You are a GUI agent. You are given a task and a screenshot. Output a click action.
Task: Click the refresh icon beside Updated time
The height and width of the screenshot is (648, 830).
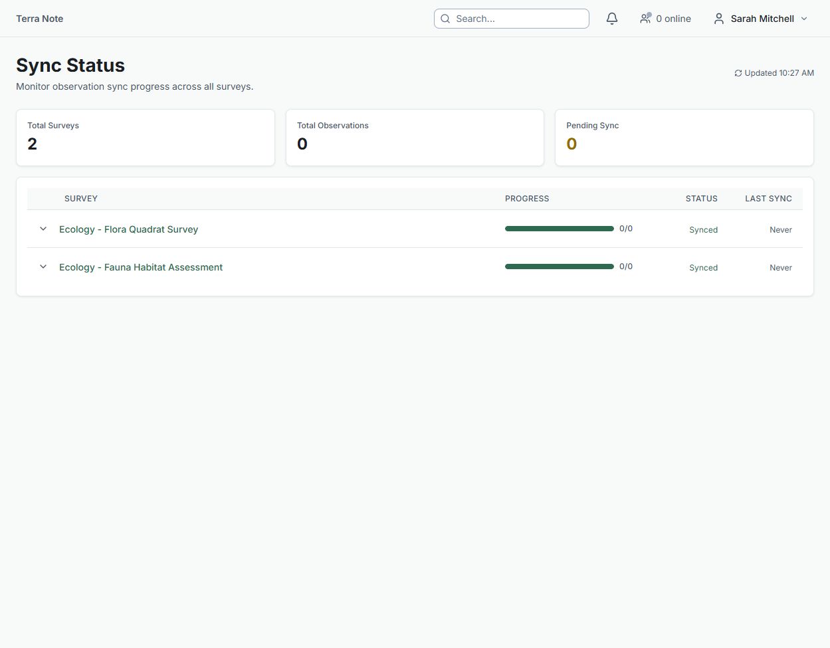(x=738, y=73)
